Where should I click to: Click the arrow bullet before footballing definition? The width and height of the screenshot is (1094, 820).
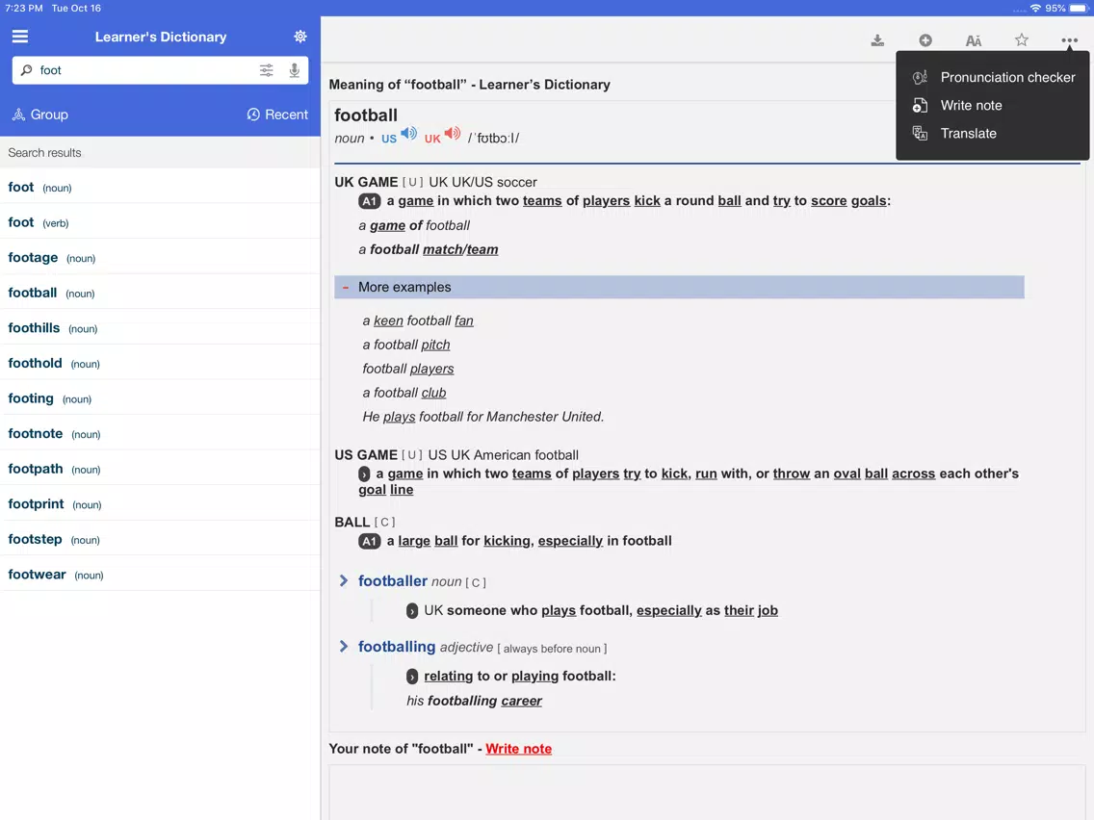click(x=412, y=677)
